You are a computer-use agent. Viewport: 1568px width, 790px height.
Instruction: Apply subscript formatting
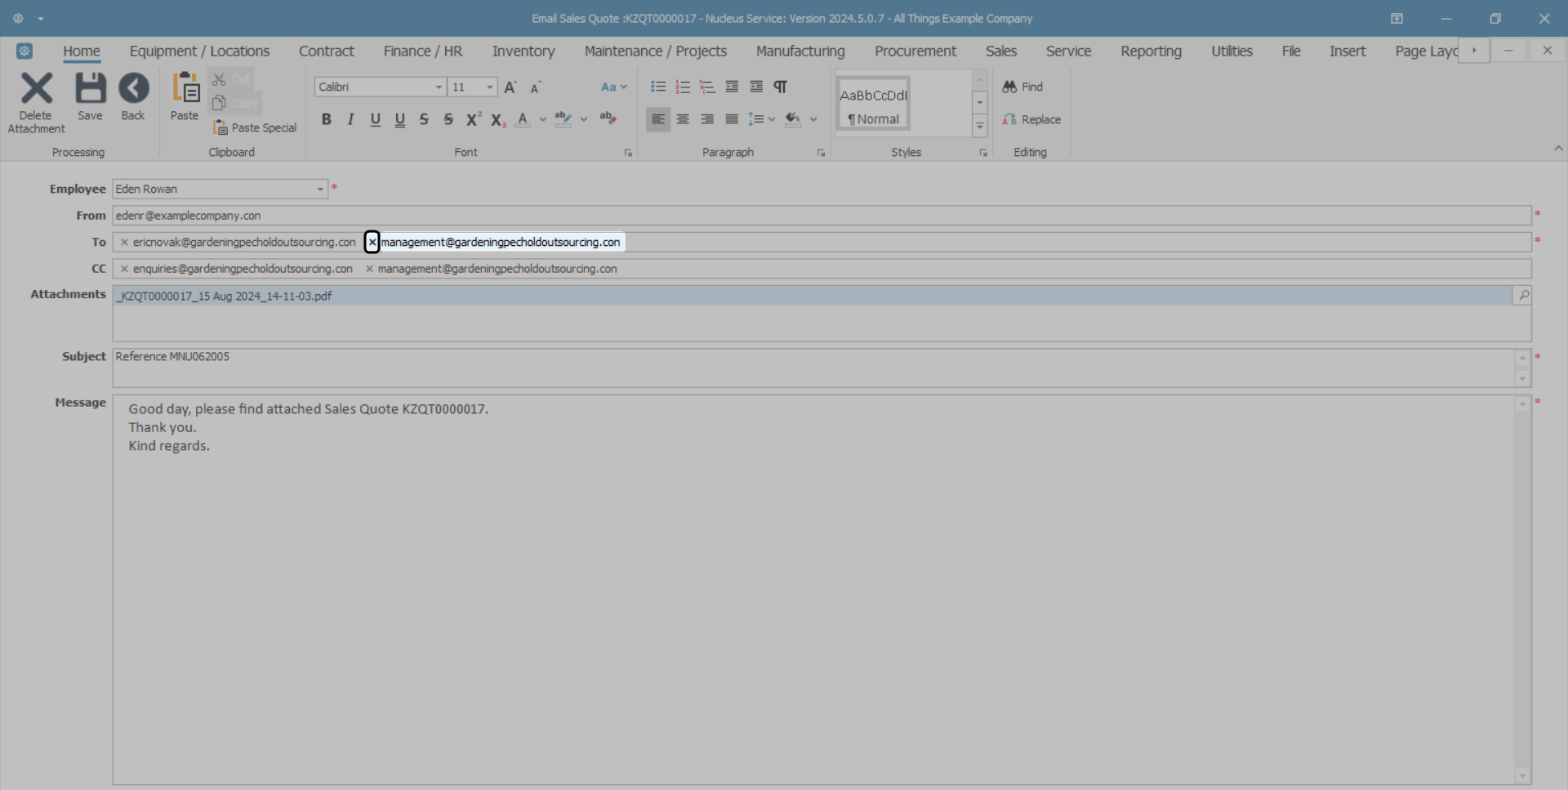[498, 119]
